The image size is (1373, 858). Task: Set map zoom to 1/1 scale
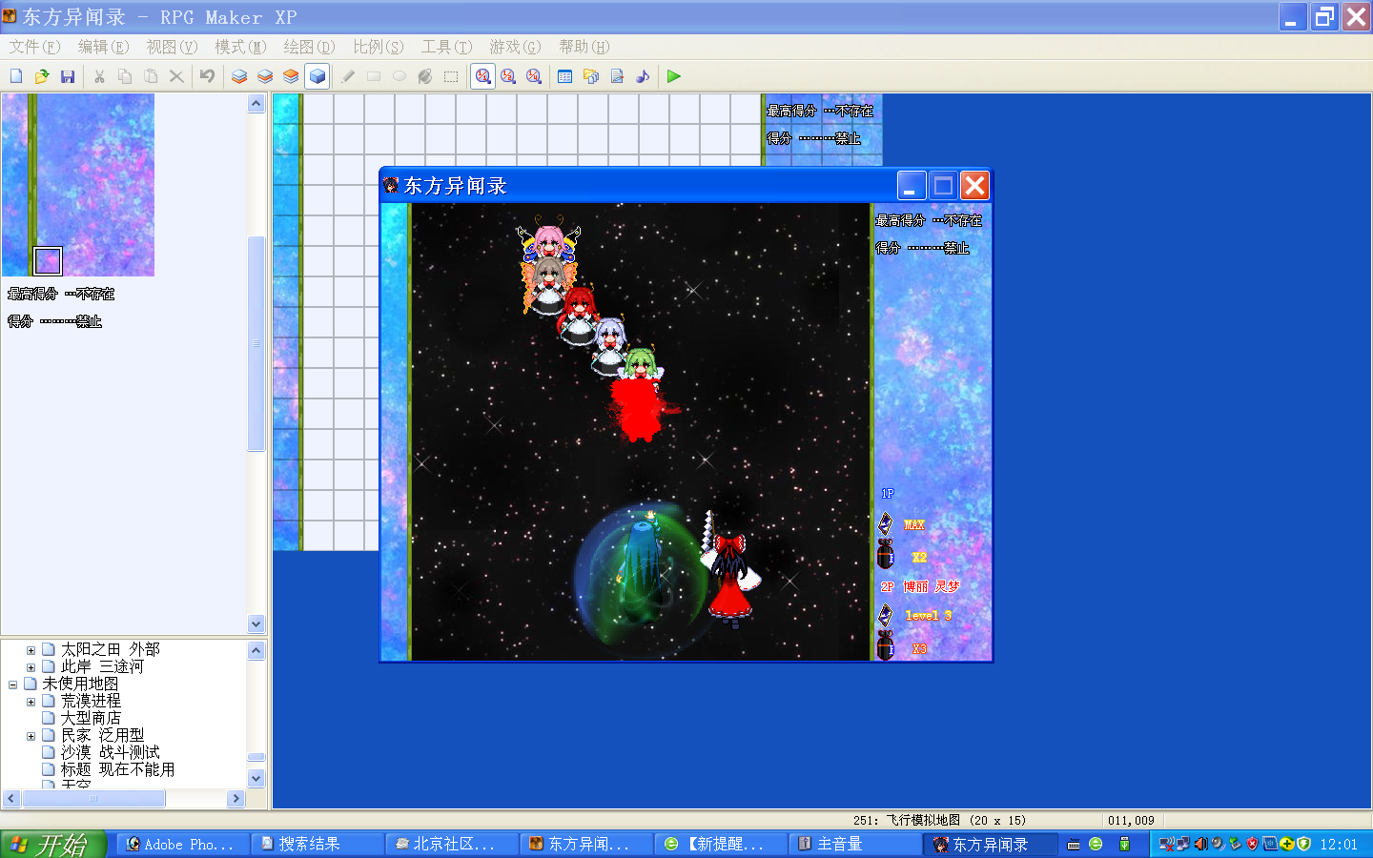(483, 76)
